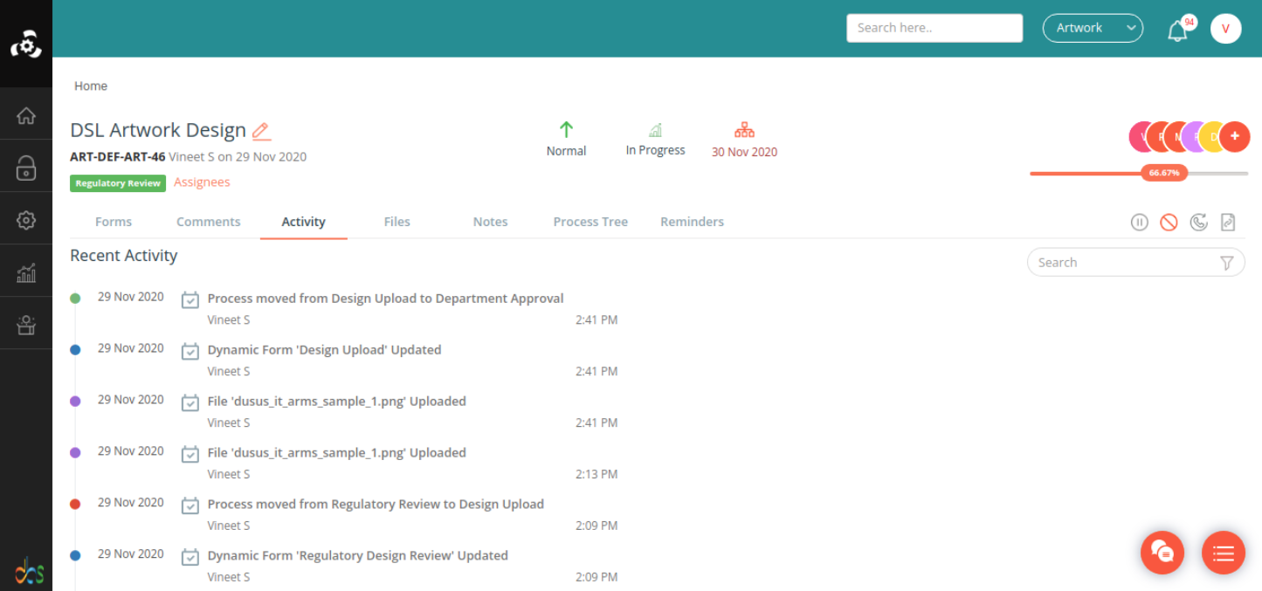This screenshot has width=1262, height=591.
Task: Open the chat bubble floating button
Action: pos(1162,552)
